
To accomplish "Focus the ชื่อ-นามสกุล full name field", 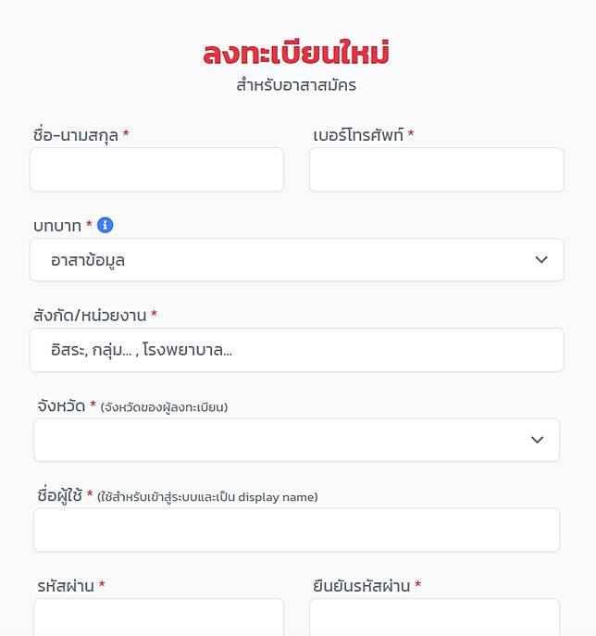I will tap(156, 169).
